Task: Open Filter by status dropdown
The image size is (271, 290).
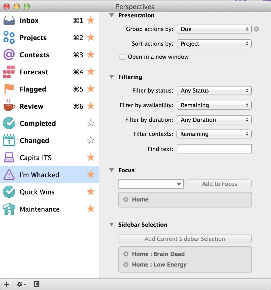Action: click(x=214, y=91)
